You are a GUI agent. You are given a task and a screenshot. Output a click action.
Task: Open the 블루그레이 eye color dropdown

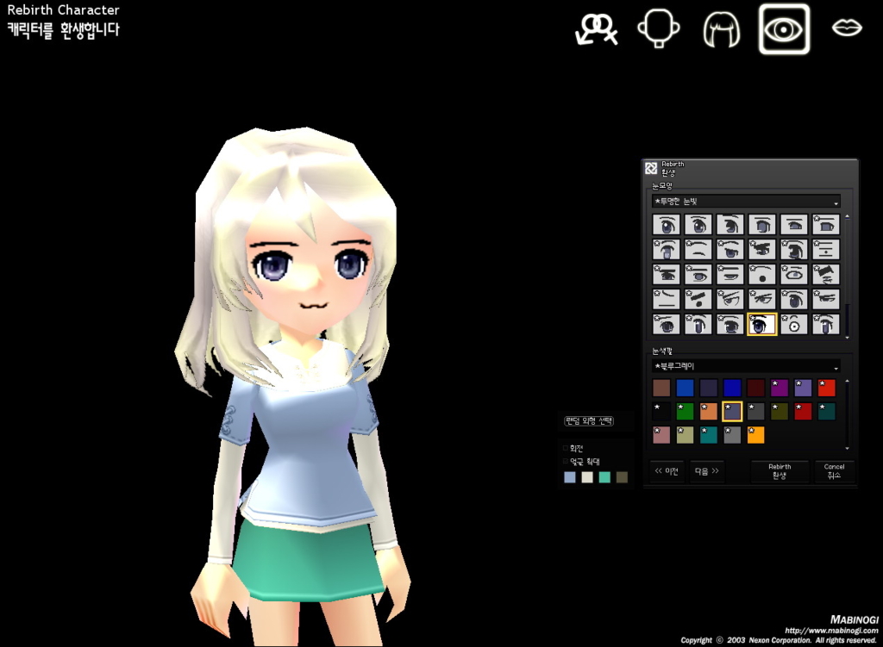746,366
